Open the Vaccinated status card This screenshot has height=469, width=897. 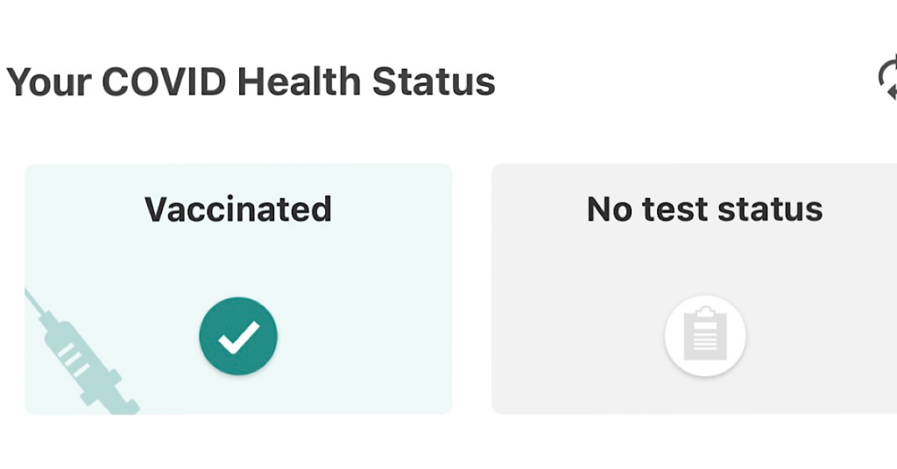(238, 289)
